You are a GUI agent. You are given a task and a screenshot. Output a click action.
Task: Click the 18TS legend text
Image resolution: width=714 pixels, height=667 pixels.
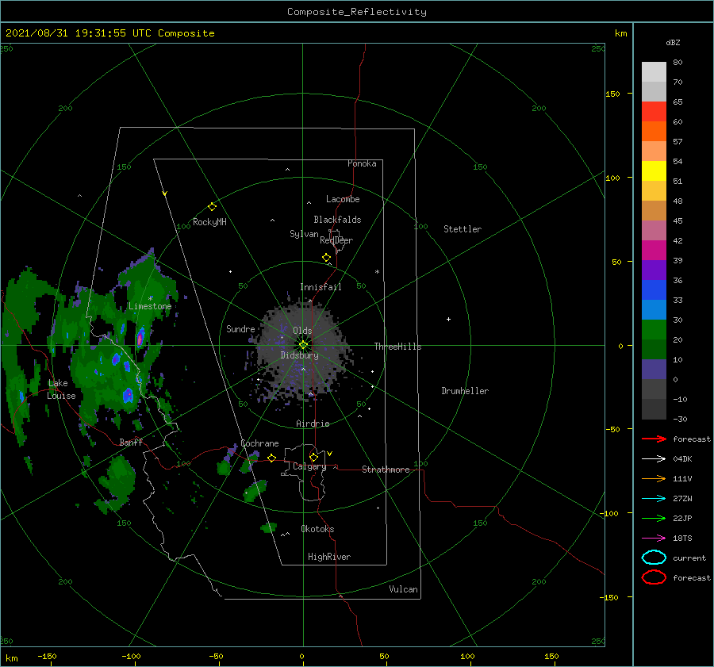click(682, 539)
